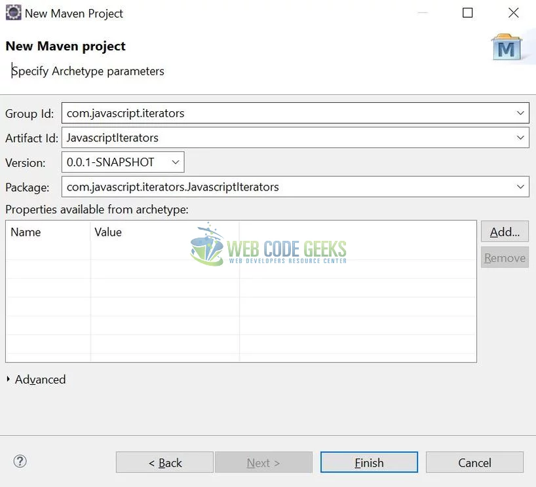Open the Version dropdown arrow
The height and width of the screenshot is (487, 536).
coord(176,162)
